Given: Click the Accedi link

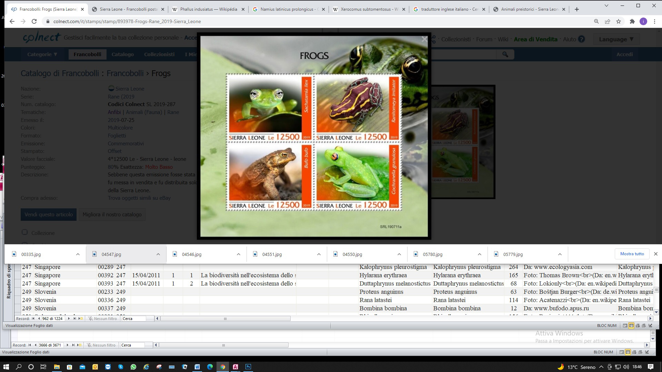Looking at the screenshot, I should (x=624, y=54).
